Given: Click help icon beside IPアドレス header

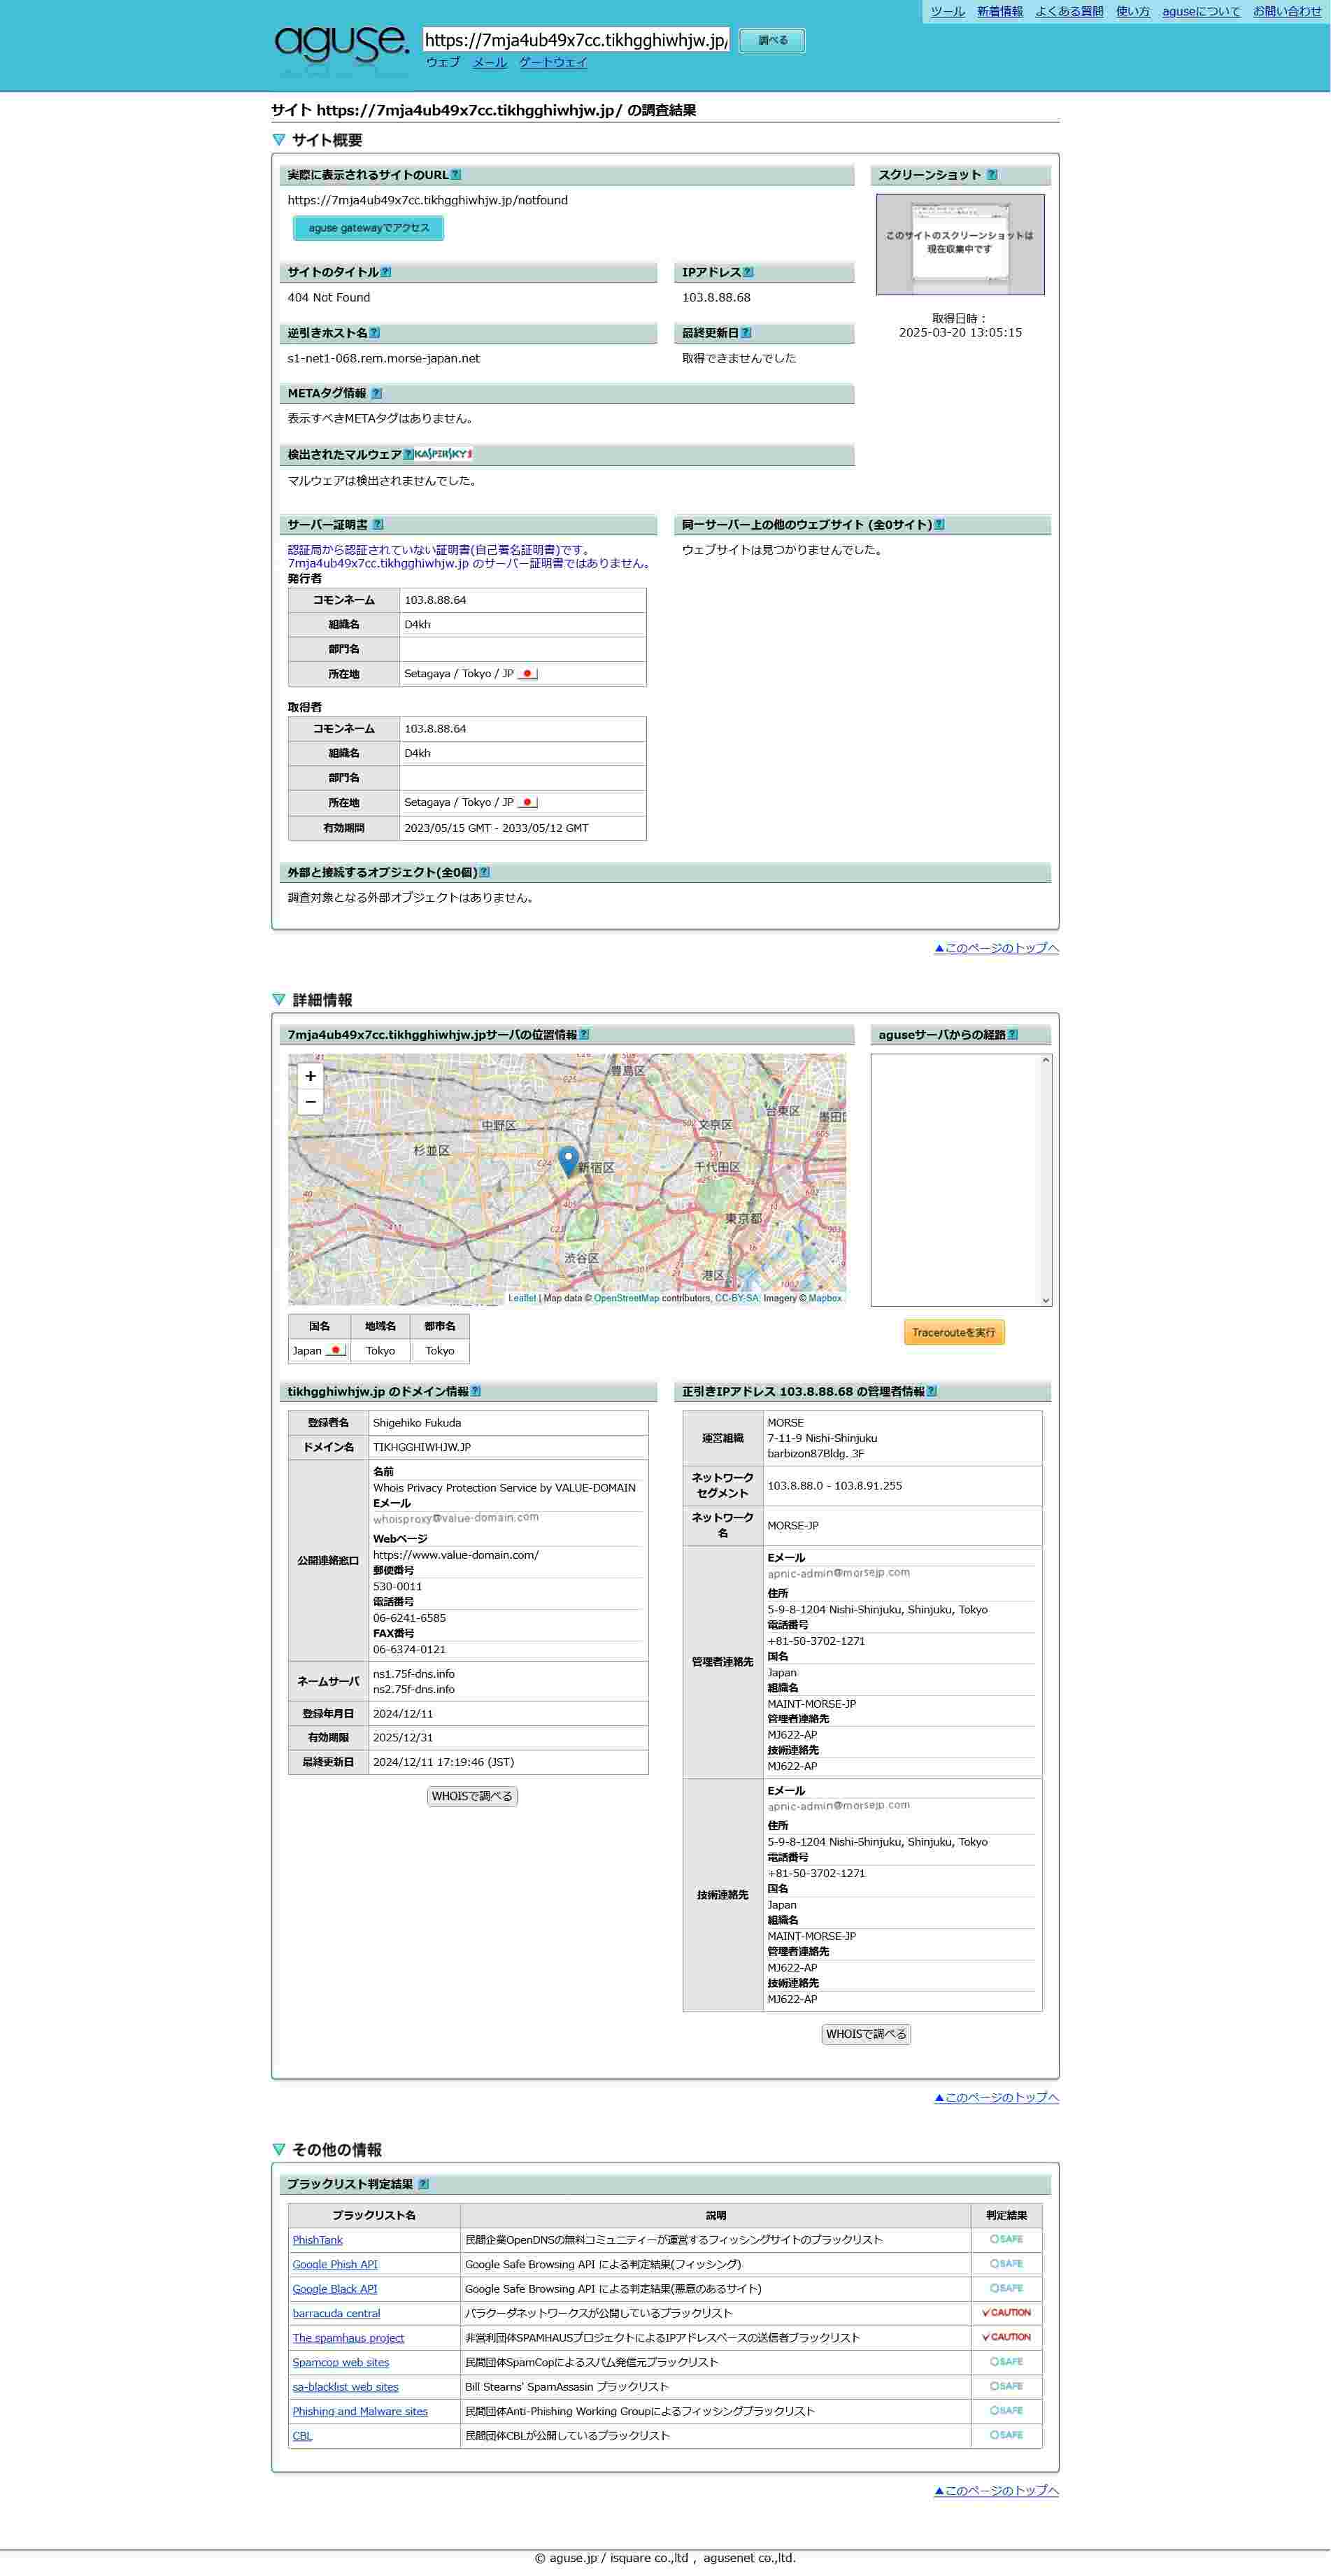Looking at the screenshot, I should (748, 272).
